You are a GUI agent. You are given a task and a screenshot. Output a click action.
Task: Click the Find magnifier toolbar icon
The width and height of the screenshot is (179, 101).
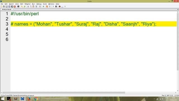pyautogui.click(x=40, y=6)
